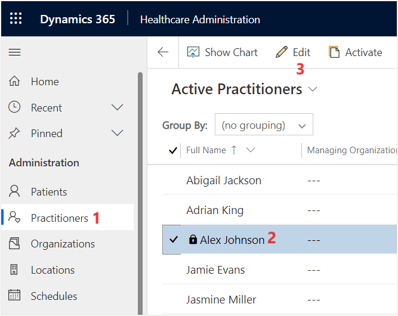398x316 pixels.
Task: Open the Dynamics 365 app launcher waffle
Action: coord(16,18)
